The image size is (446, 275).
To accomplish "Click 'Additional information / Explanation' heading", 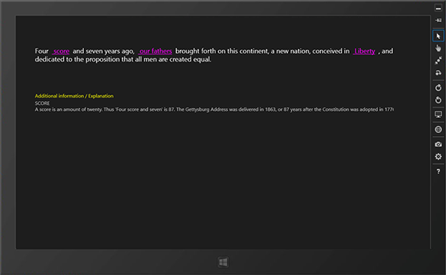I will [x=74, y=96].
